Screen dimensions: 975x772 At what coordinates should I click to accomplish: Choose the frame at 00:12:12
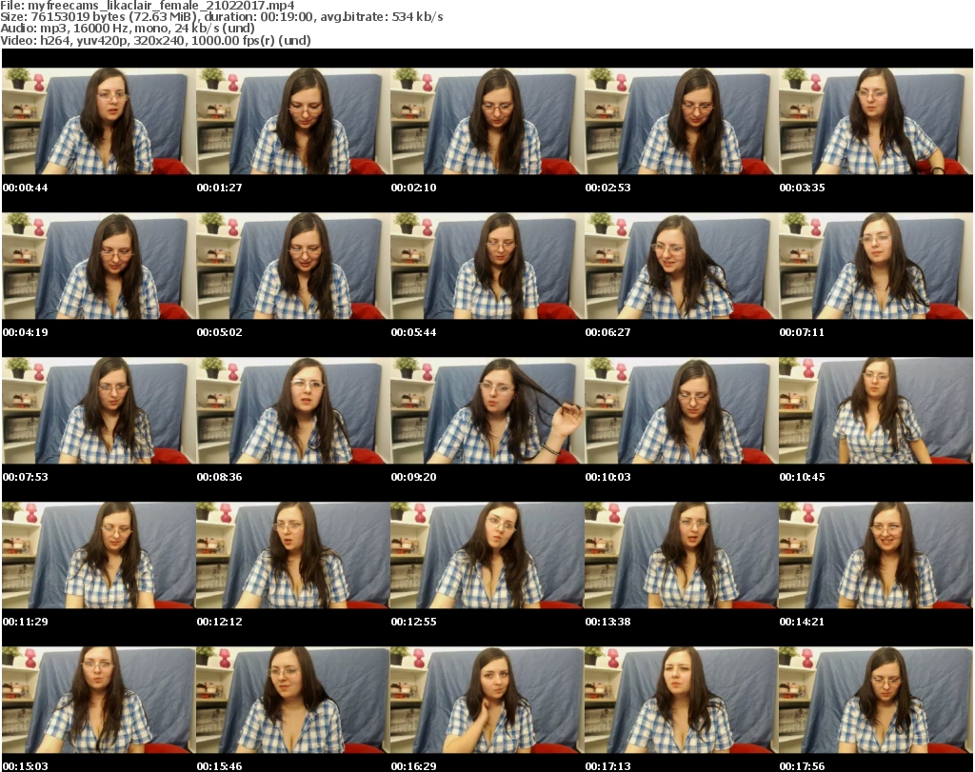click(293, 555)
